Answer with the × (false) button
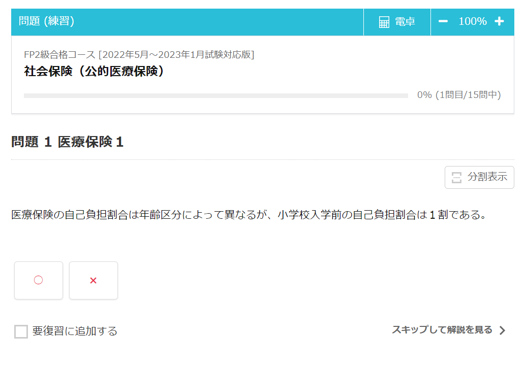This screenshot has height=367, width=525. click(x=94, y=280)
